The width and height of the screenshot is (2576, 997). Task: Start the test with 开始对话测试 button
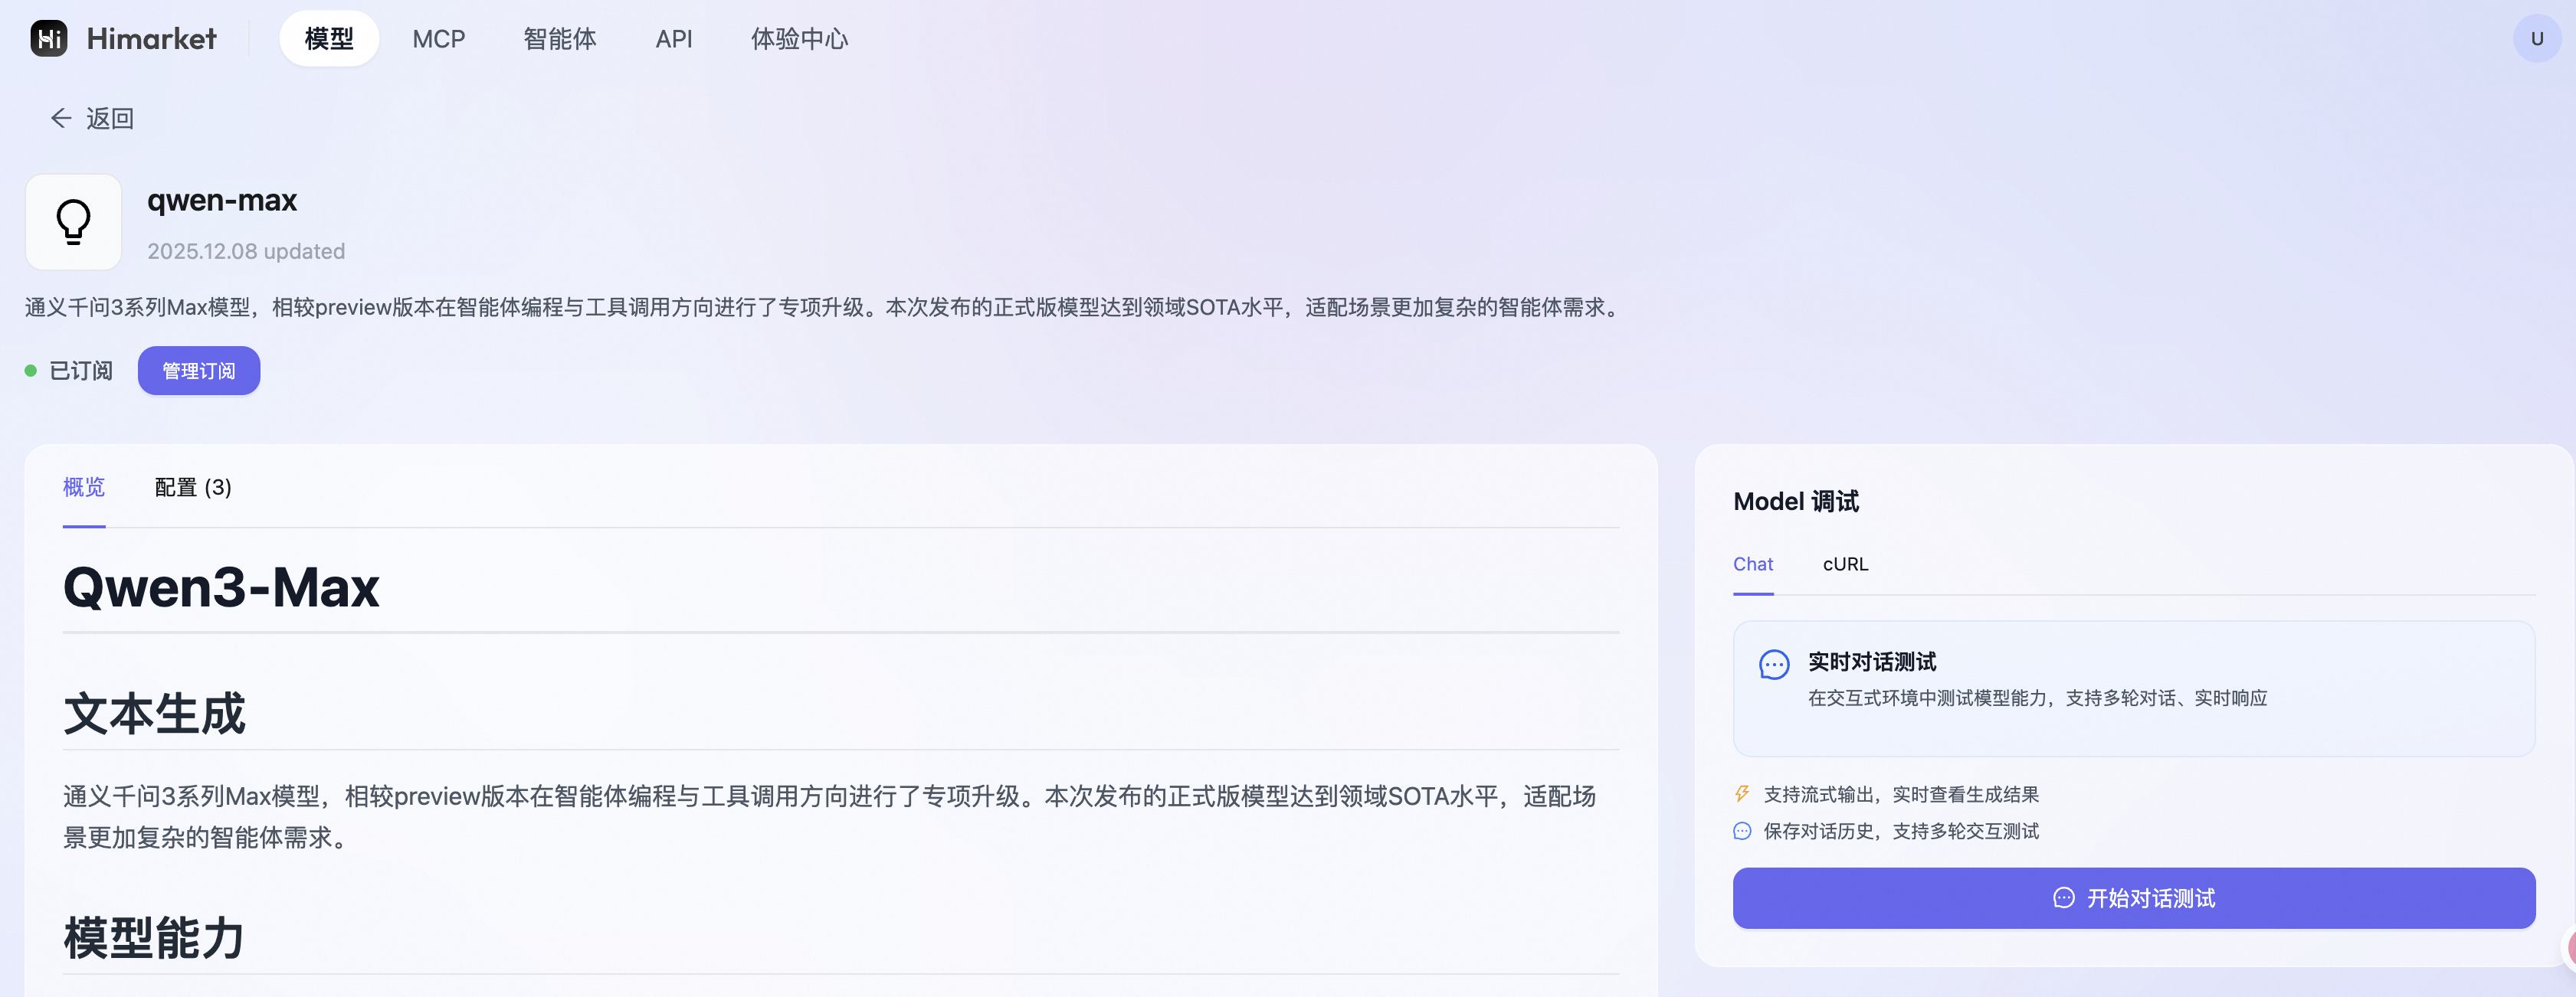(x=2133, y=898)
